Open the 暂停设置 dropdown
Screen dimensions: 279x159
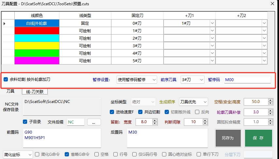click(137, 80)
